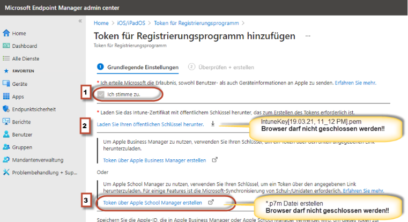The width and height of the screenshot is (408, 222).
Task: Open the ellipsis menu next to page title
Action: click(x=308, y=36)
